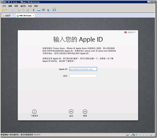The image size is (157, 138).
Task: Click the sound device status bar icon
Action: [137, 135]
